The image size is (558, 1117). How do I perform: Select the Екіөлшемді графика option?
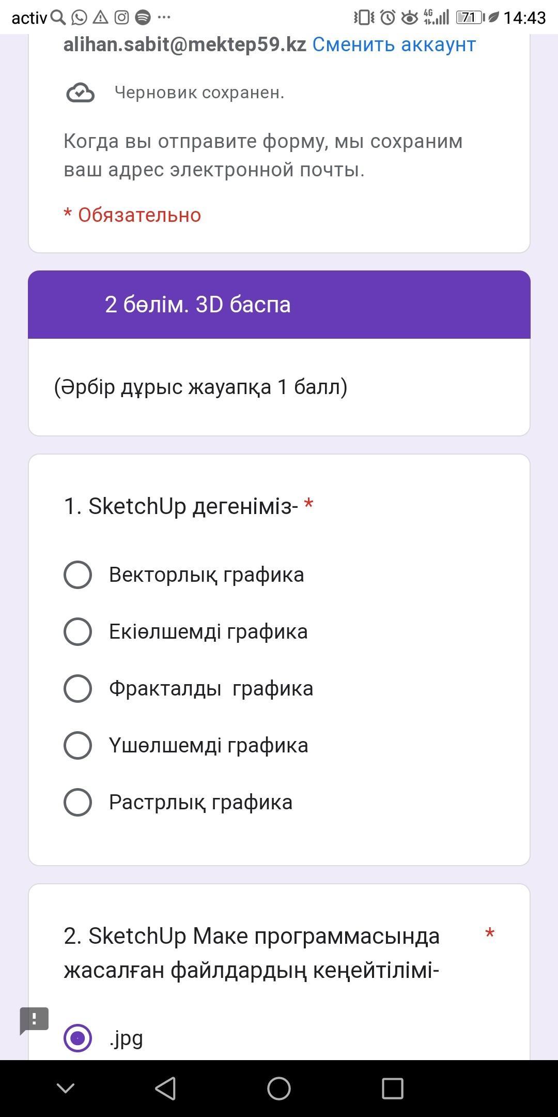click(78, 631)
